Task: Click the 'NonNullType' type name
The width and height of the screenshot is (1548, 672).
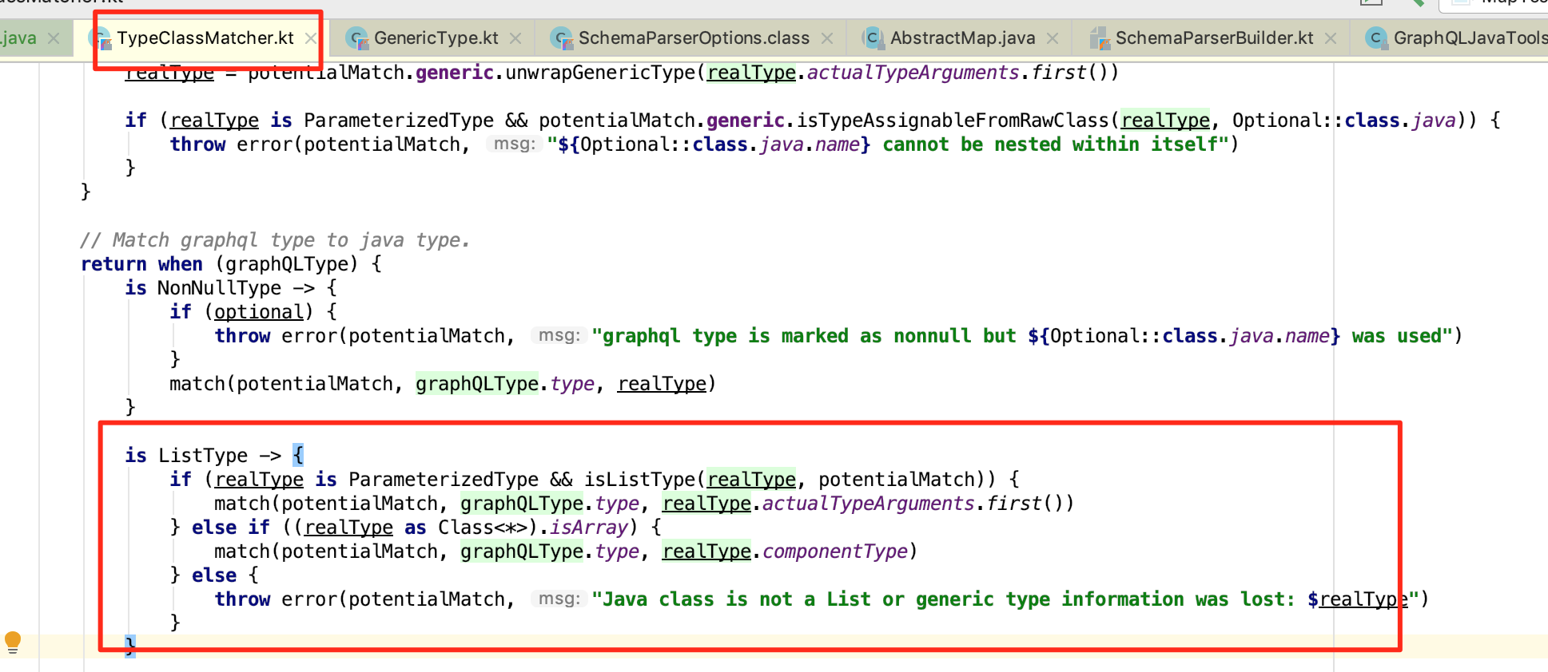Action: (219, 288)
